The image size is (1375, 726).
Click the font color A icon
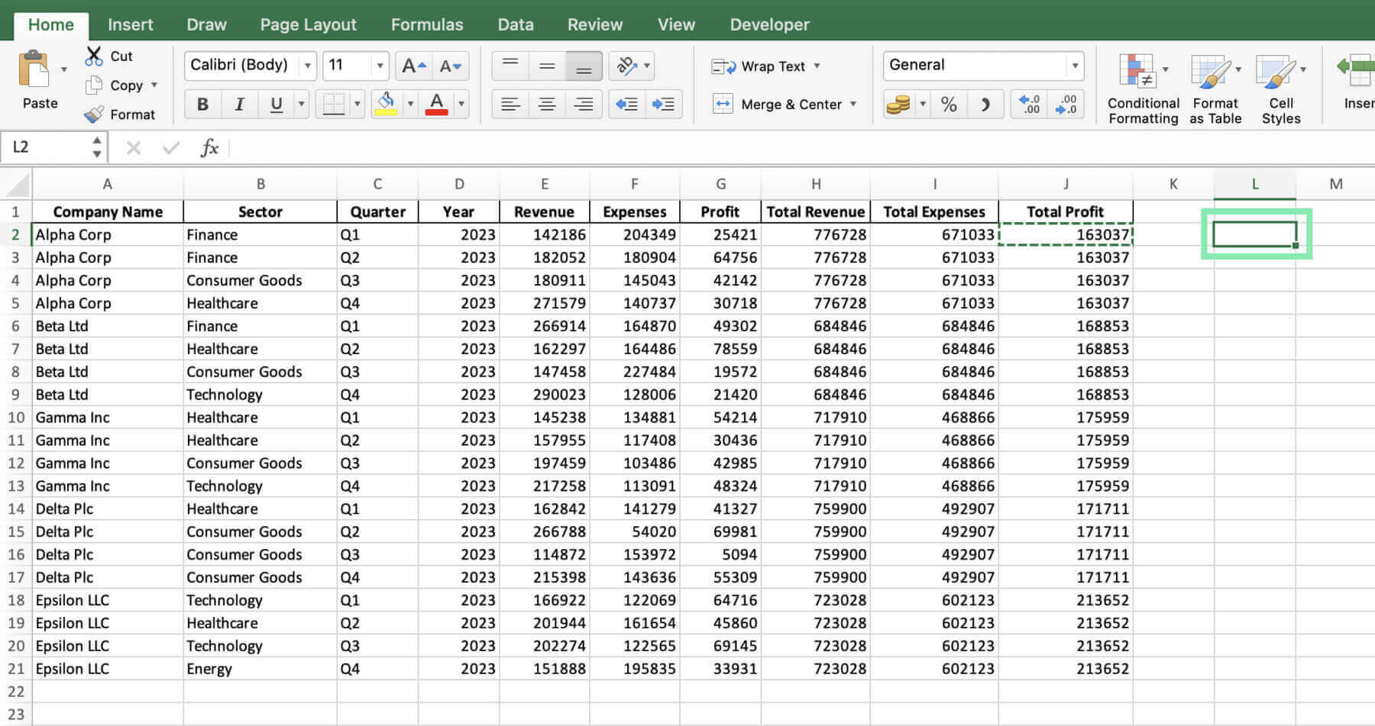click(x=436, y=104)
